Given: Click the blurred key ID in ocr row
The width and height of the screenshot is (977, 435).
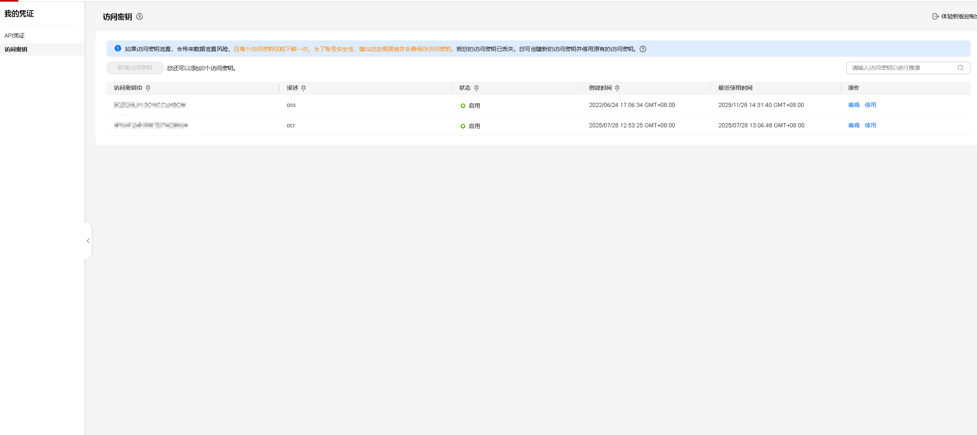Looking at the screenshot, I should pos(151,125).
